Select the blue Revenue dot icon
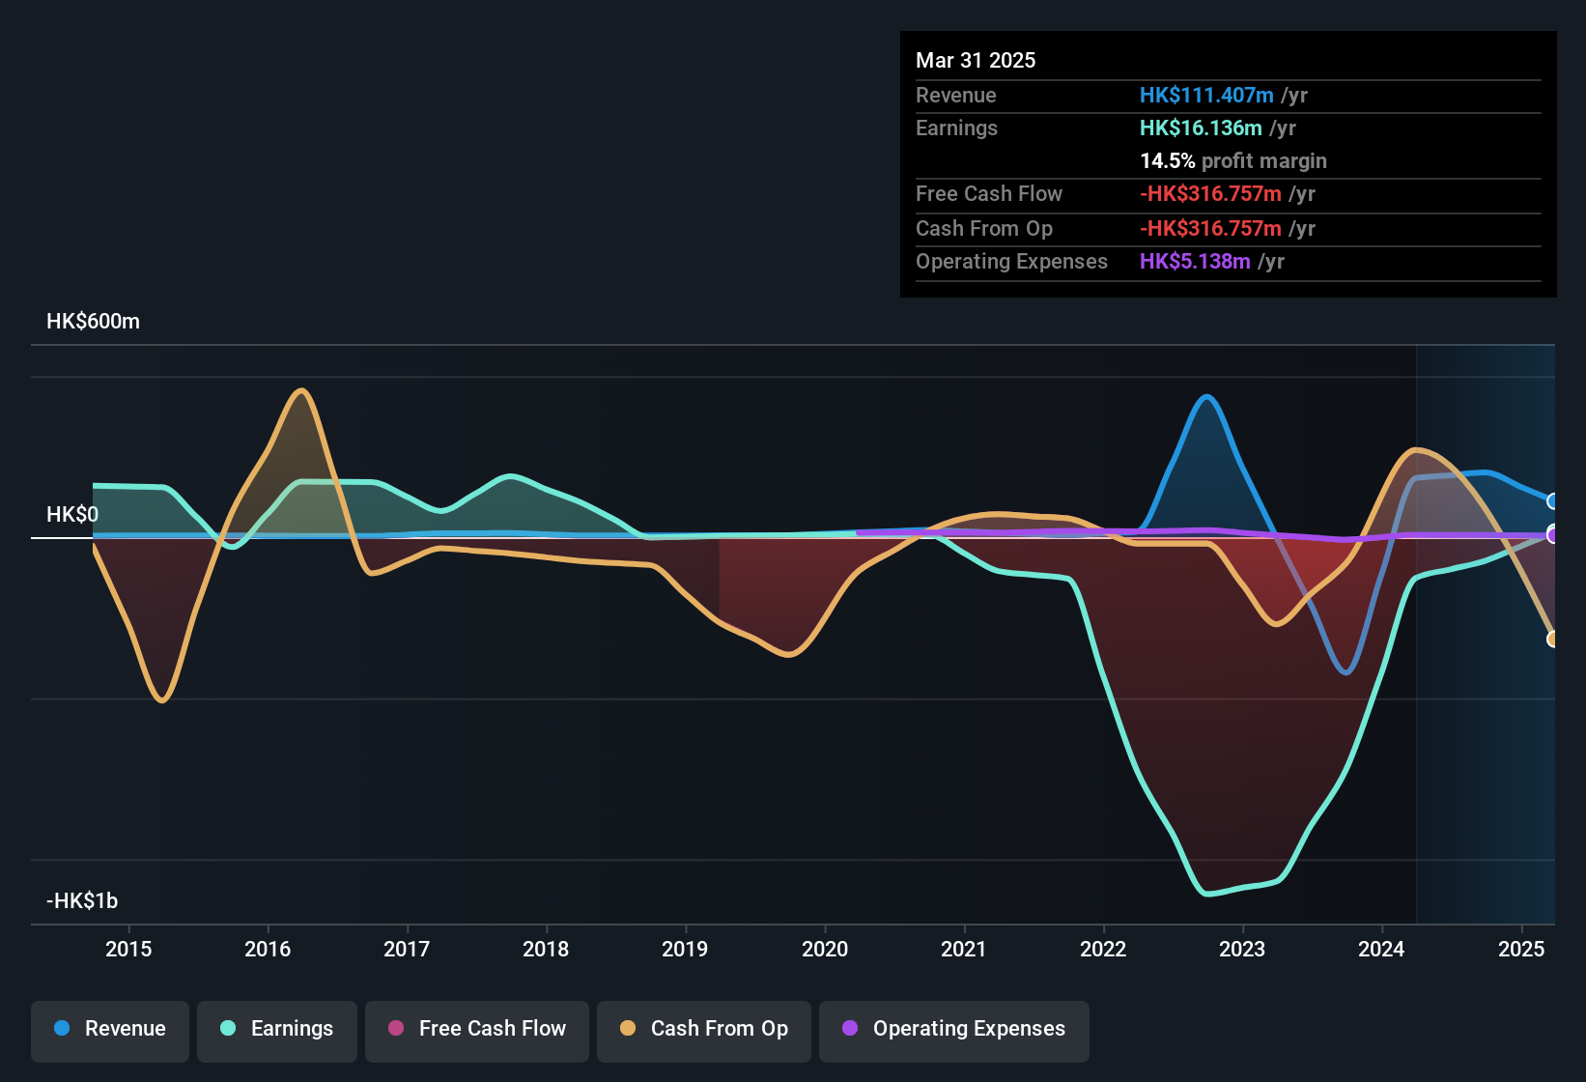The width and height of the screenshot is (1586, 1082). 61,1029
